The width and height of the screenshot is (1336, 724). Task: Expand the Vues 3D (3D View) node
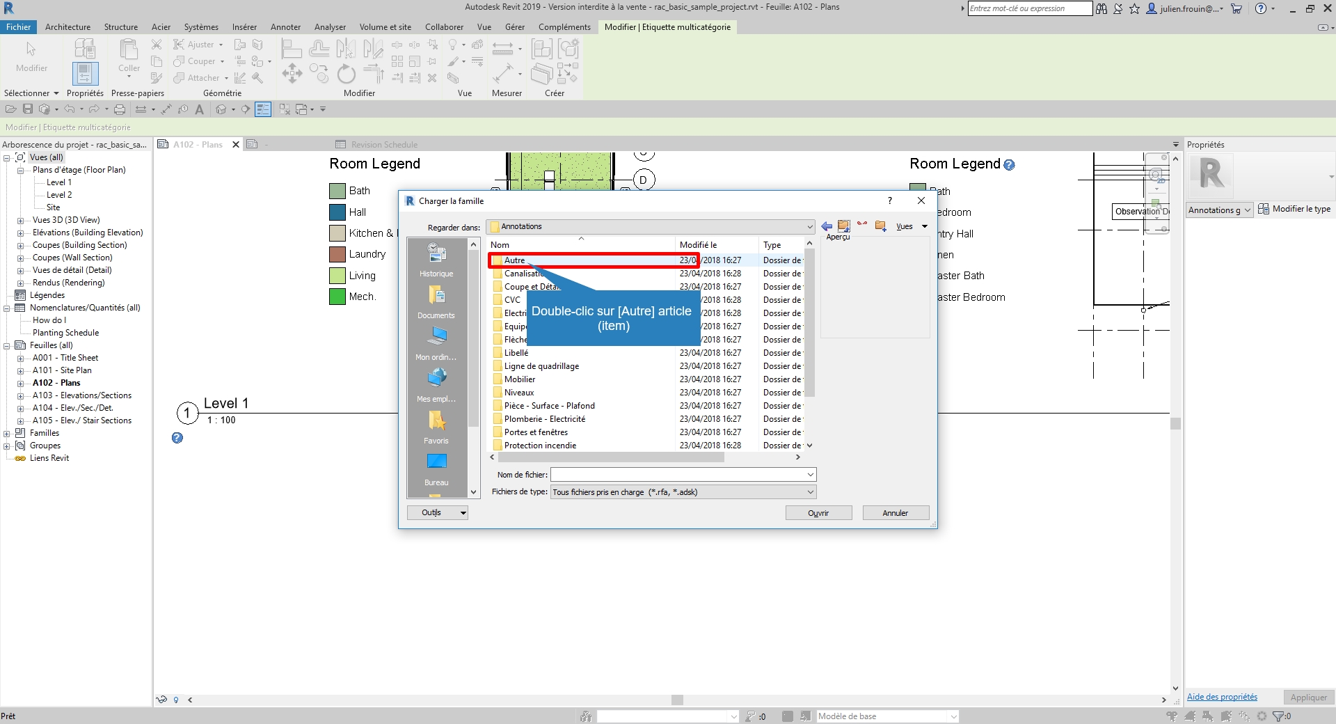click(x=21, y=221)
